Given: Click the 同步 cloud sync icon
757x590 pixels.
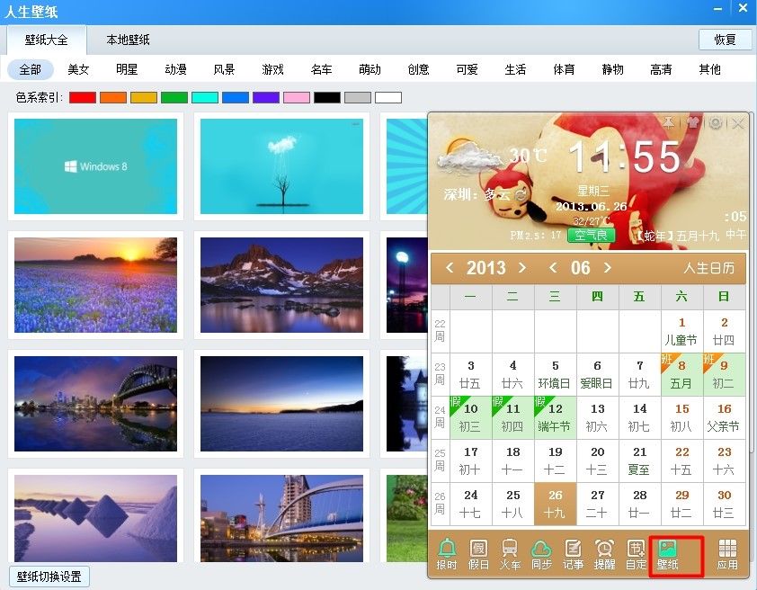Looking at the screenshot, I should point(541,554).
